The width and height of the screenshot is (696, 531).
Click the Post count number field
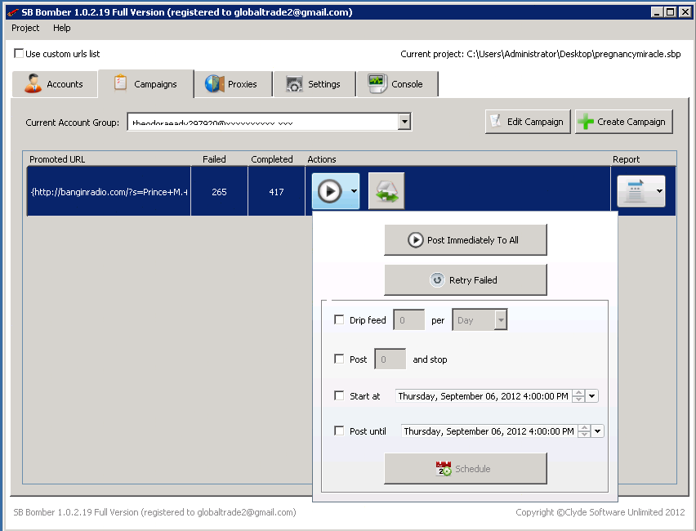(390, 359)
